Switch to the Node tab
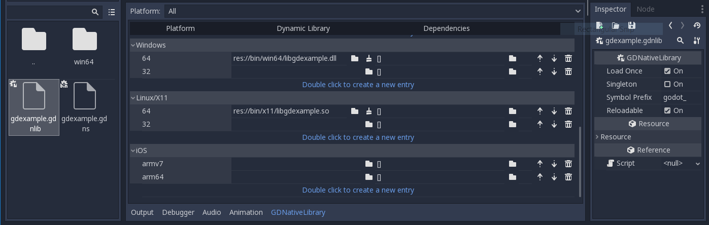Viewport: 709px width, 225px height. click(645, 9)
